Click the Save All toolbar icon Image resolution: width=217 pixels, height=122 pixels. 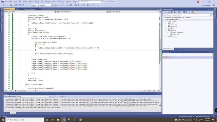[20, 5]
